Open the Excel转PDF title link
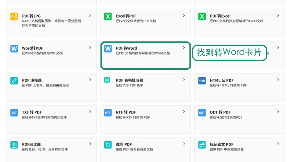 [126, 16]
